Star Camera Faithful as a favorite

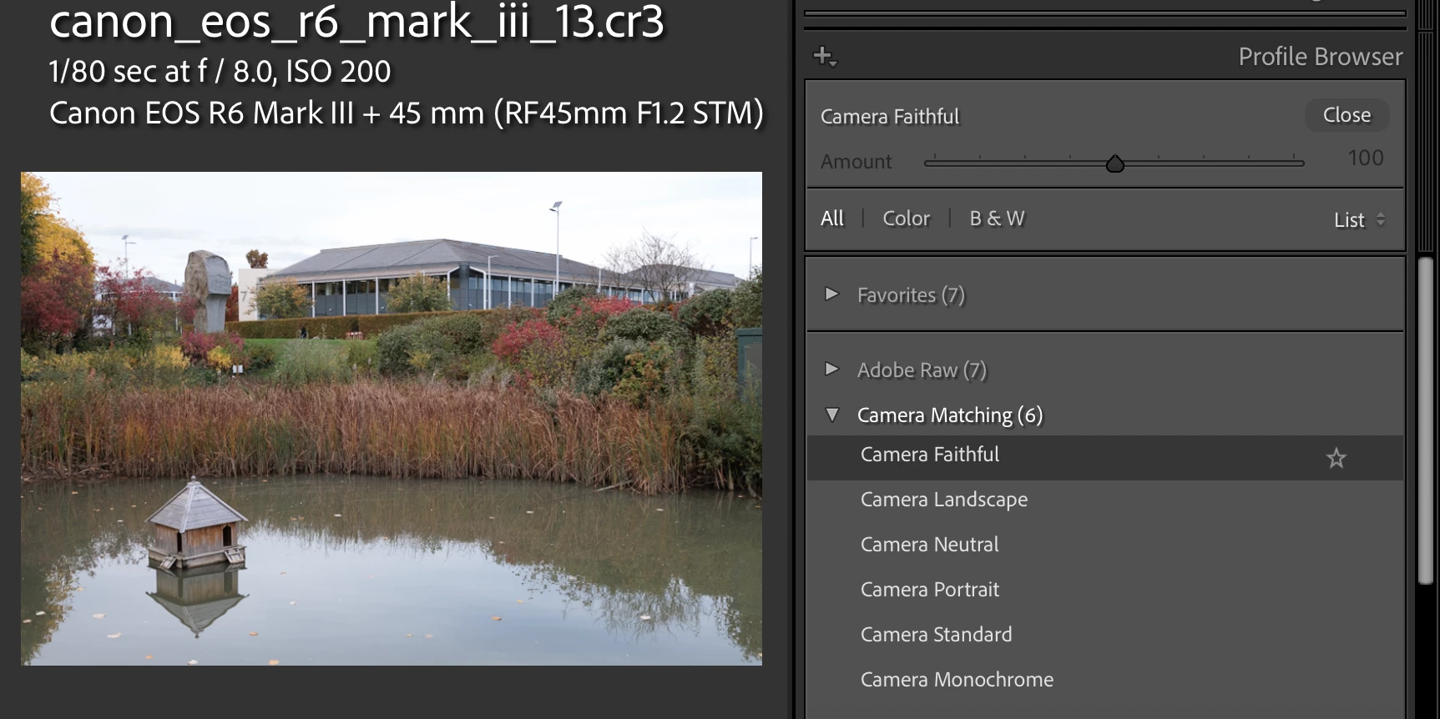[1336, 458]
